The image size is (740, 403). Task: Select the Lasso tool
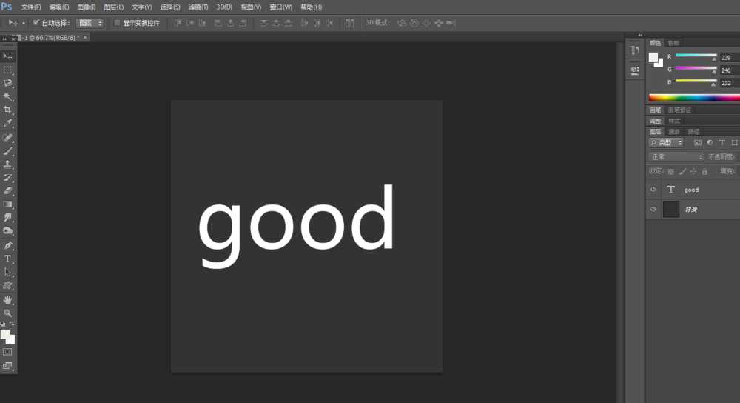tap(8, 83)
